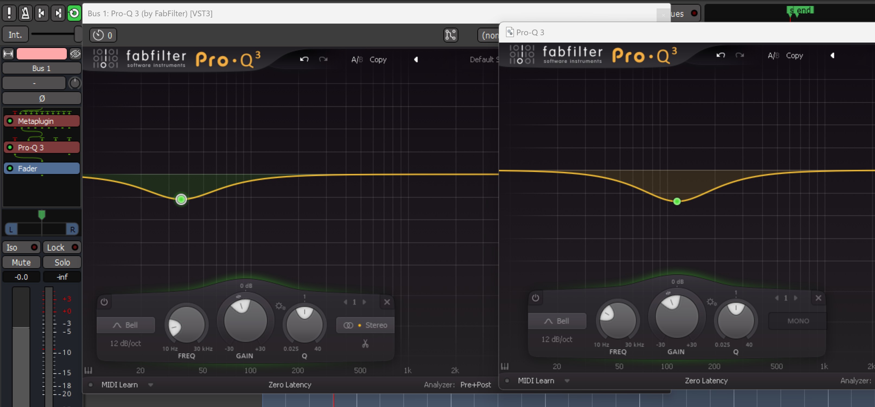Image resolution: width=875 pixels, height=407 pixels.
Task: Expand the MIDI Learn dropdown arrow in left plugin
Action: 151,385
